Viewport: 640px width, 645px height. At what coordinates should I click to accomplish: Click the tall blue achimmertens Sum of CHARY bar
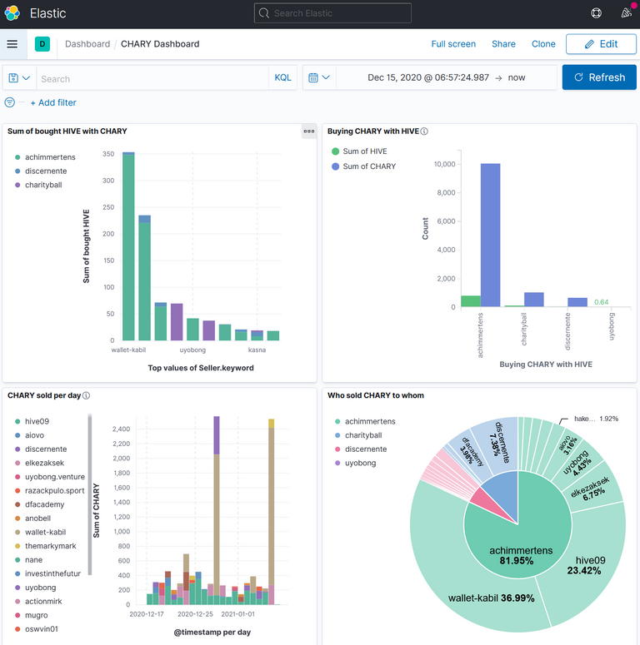point(490,235)
